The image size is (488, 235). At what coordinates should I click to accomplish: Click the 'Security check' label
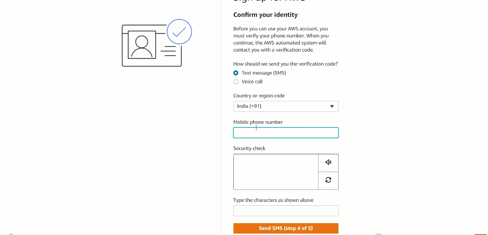click(249, 148)
